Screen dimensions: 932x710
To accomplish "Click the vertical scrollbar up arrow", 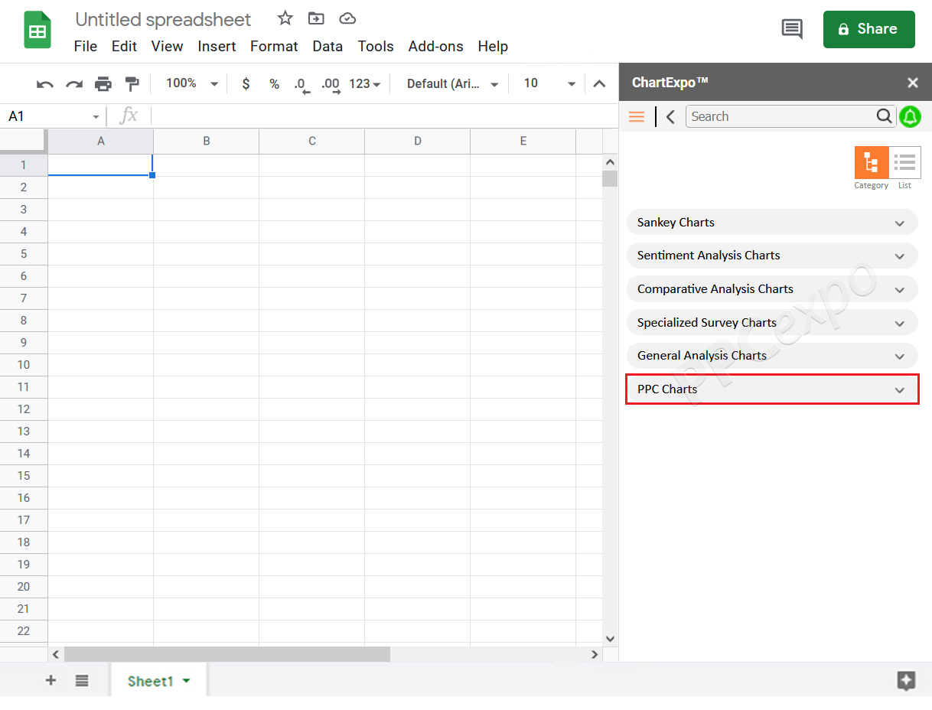I will pos(610,162).
